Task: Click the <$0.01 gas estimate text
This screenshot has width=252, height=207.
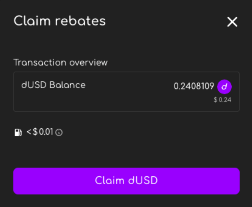Action: (40, 132)
